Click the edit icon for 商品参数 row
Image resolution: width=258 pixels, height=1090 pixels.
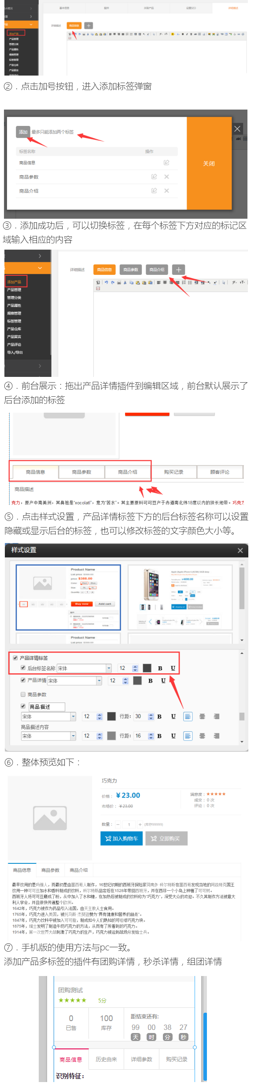(x=154, y=177)
